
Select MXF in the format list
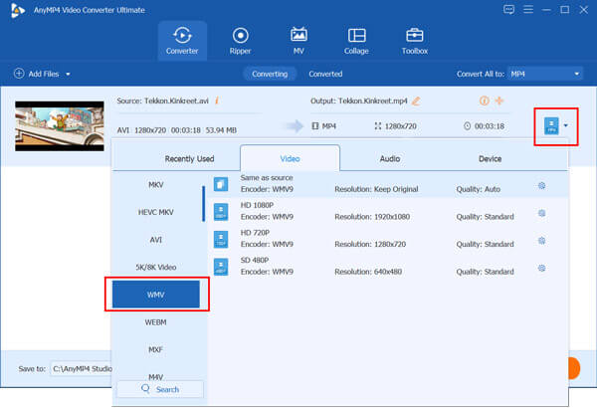(x=156, y=349)
